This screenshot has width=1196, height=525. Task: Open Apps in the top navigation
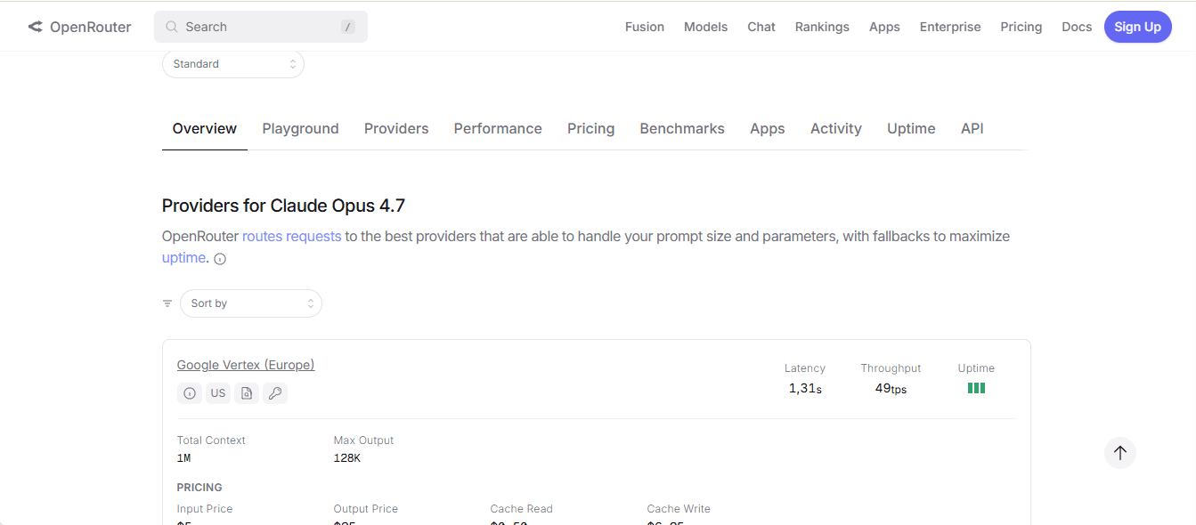884,27
